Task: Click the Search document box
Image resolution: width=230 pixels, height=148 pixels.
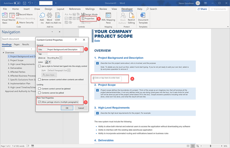Action: 19,39
